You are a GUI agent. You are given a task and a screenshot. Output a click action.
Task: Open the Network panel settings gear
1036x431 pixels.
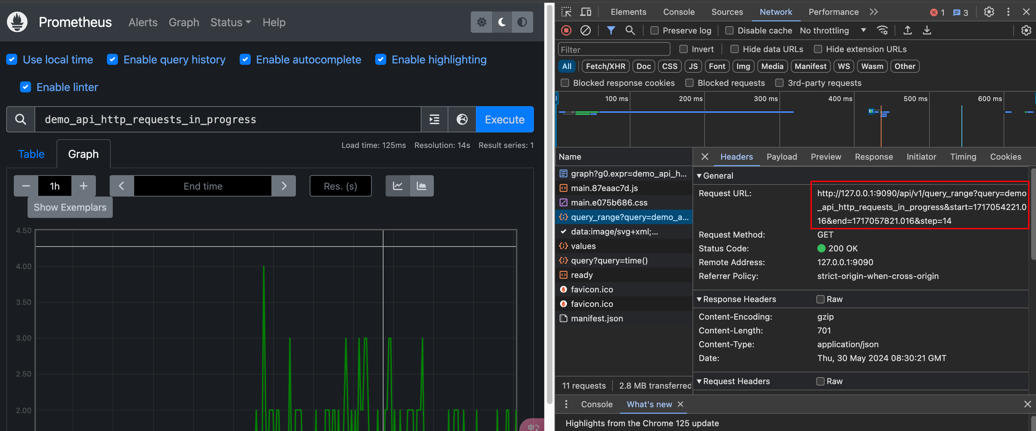click(1026, 31)
